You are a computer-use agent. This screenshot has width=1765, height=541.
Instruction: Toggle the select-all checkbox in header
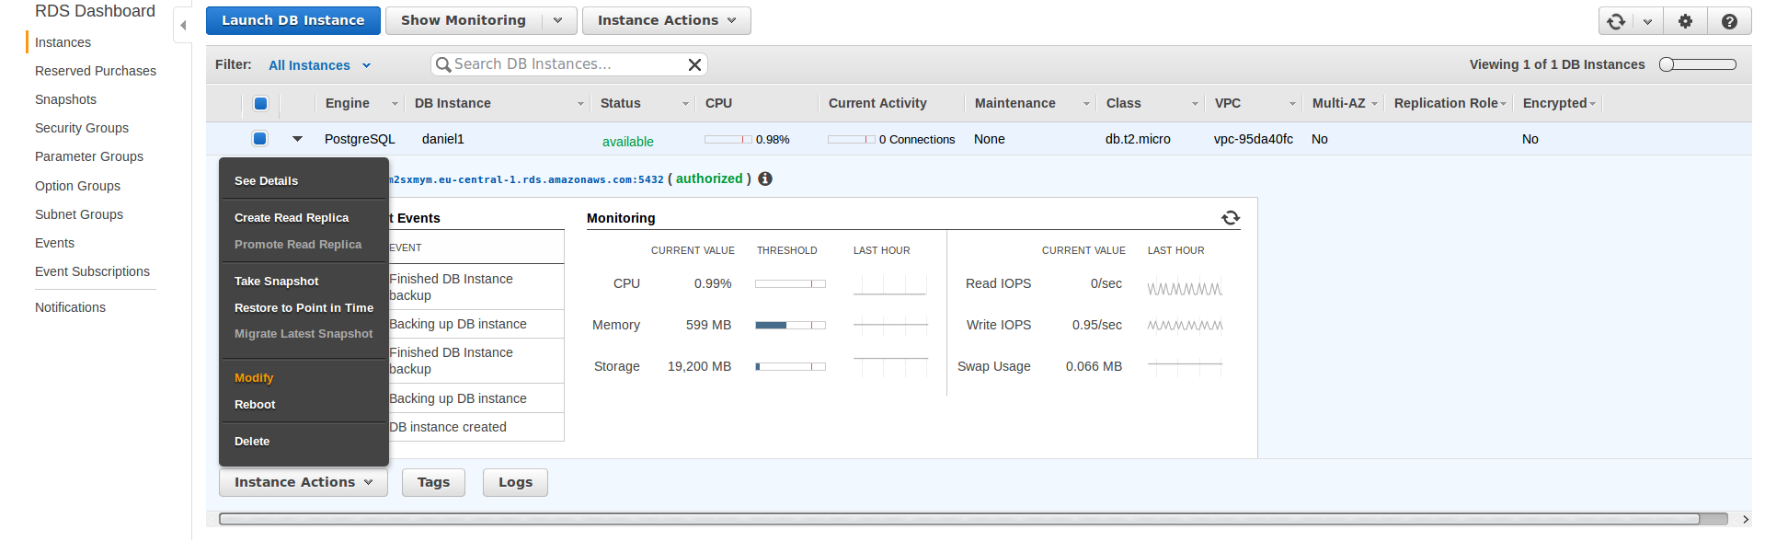point(260,103)
